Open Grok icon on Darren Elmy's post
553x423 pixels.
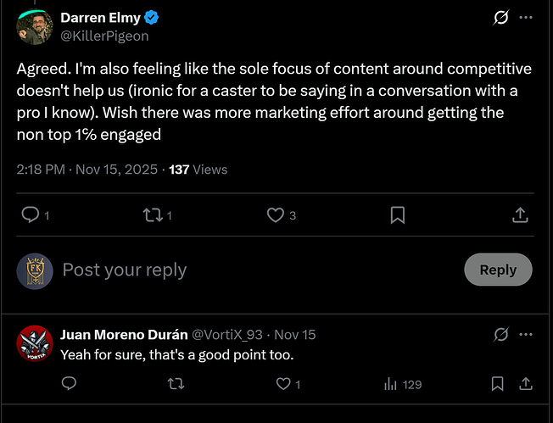[500, 17]
